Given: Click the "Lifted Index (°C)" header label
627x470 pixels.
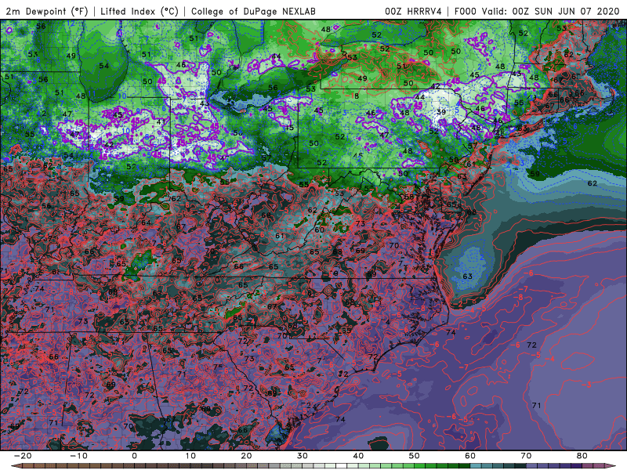Looking at the screenshot, I should [x=140, y=11].
